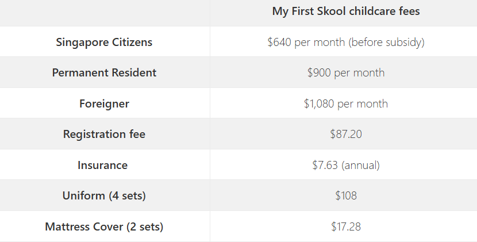The width and height of the screenshot is (477, 242).
Task: Click the My First Skool childcare fees header
Action: click(x=346, y=11)
